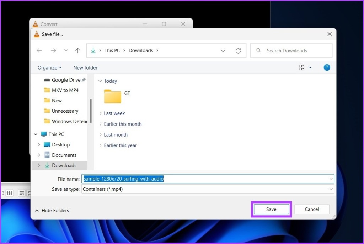Go up one folder level
The image size is (364, 244).
tap(78, 50)
